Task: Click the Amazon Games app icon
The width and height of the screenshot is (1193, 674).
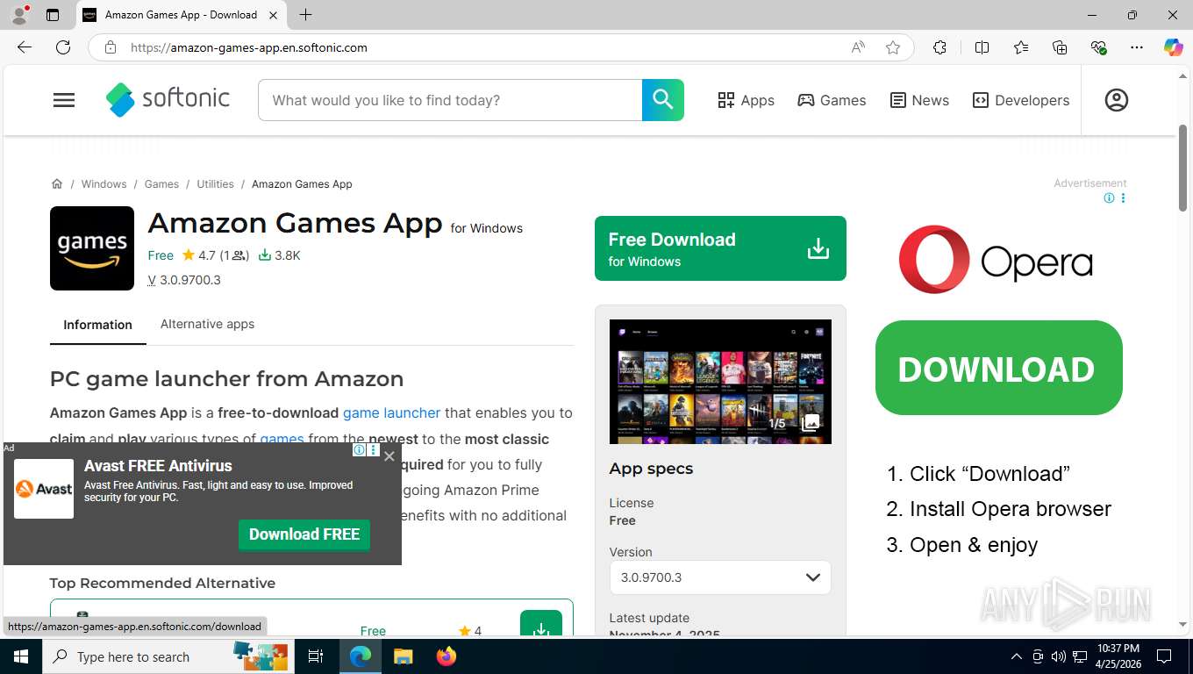Action: pyautogui.click(x=92, y=248)
